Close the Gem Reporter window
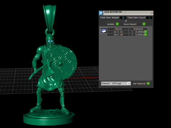 click(151, 13)
